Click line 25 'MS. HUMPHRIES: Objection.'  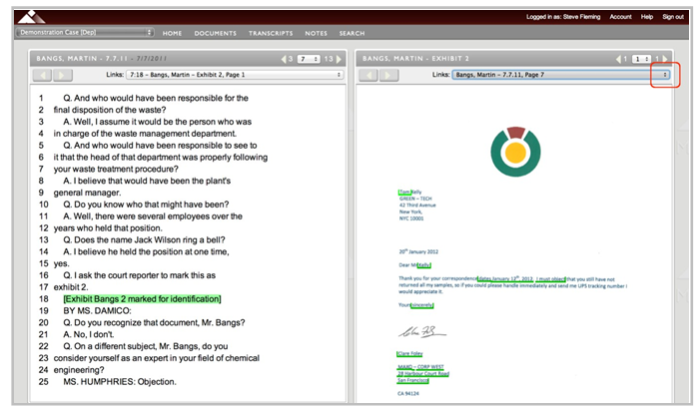click(x=120, y=382)
